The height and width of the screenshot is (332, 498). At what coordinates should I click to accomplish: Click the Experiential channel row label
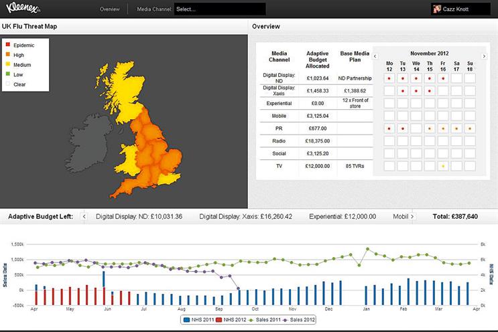(x=279, y=103)
